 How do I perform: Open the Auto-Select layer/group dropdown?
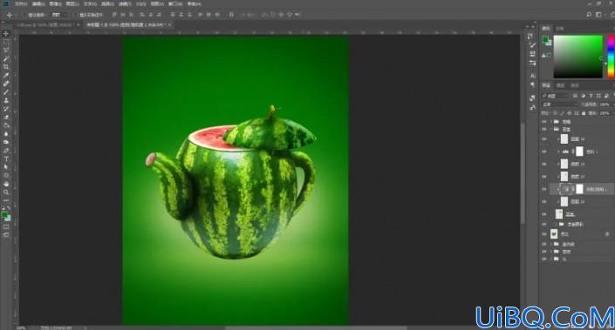click(x=59, y=15)
